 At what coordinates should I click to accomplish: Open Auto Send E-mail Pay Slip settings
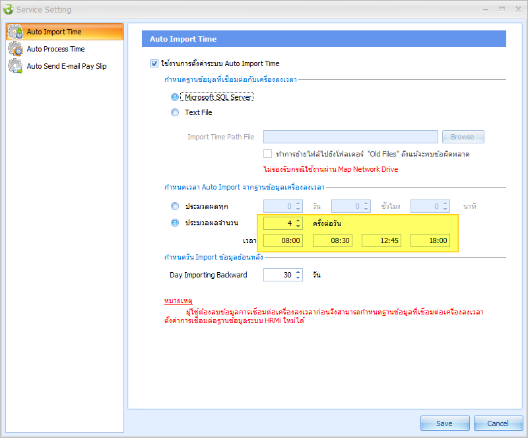click(66, 66)
